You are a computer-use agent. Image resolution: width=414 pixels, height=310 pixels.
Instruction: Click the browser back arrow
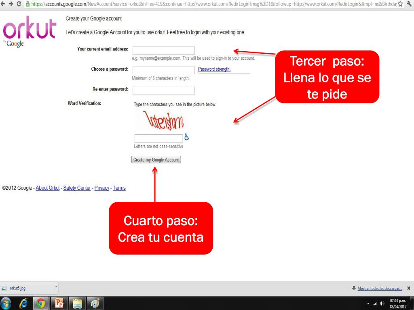point(3,4)
